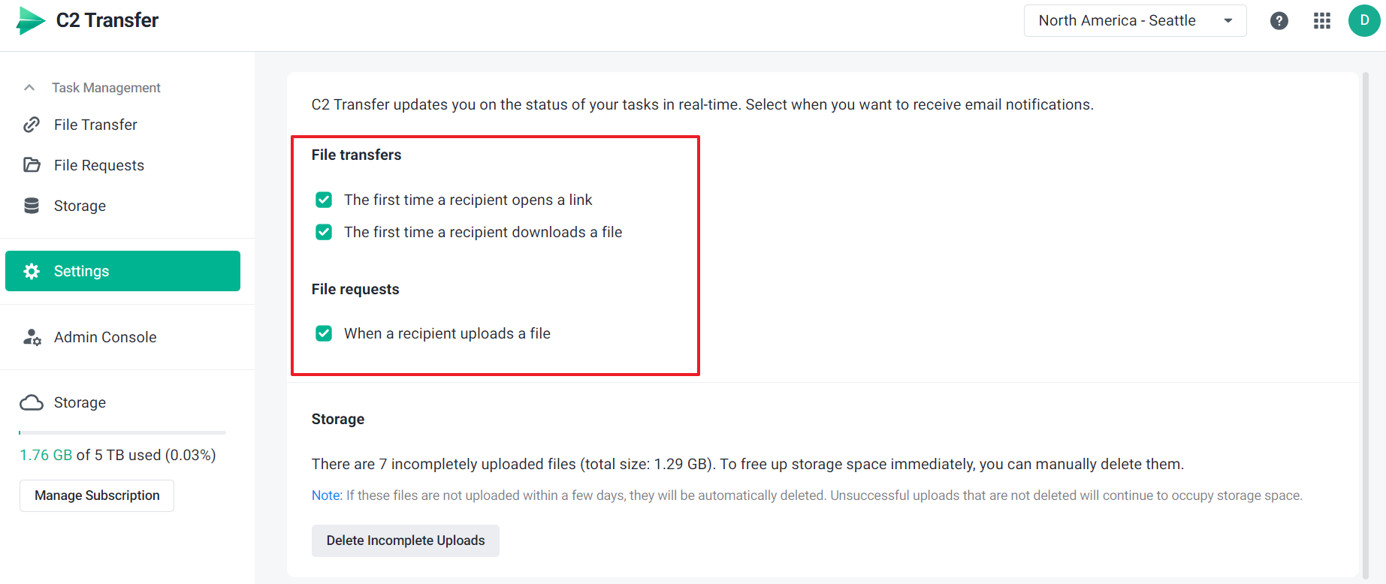The width and height of the screenshot is (1386, 584).
Task: Click the Storage stack icon in sidebar
Action: click(x=30, y=205)
